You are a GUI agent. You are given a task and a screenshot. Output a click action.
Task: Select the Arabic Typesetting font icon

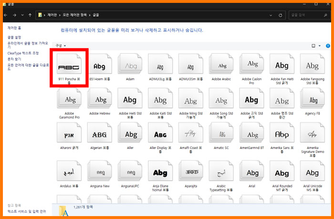221,171
